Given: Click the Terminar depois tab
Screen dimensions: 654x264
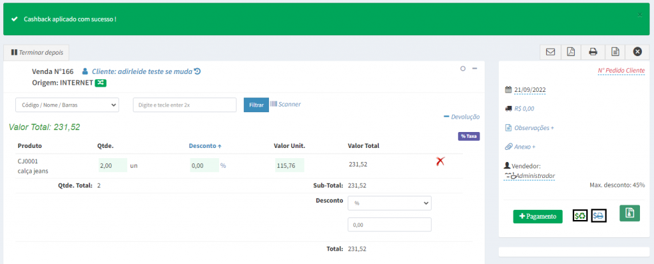Looking at the screenshot, I should pos(36,52).
